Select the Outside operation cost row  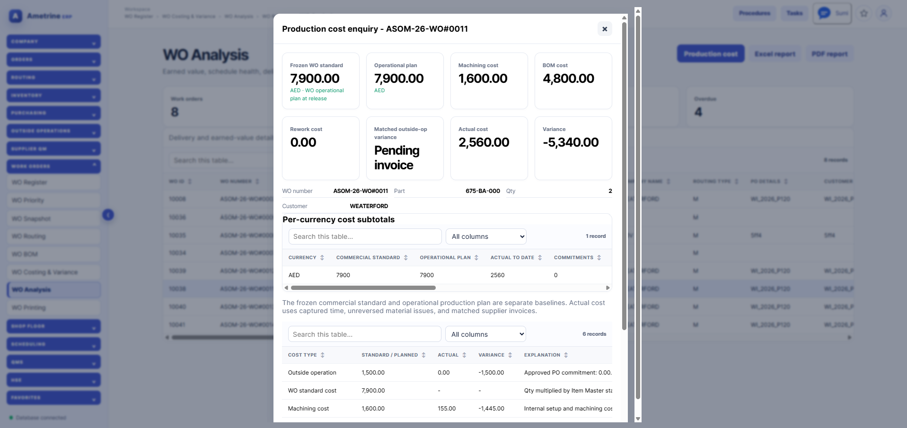(x=447, y=373)
